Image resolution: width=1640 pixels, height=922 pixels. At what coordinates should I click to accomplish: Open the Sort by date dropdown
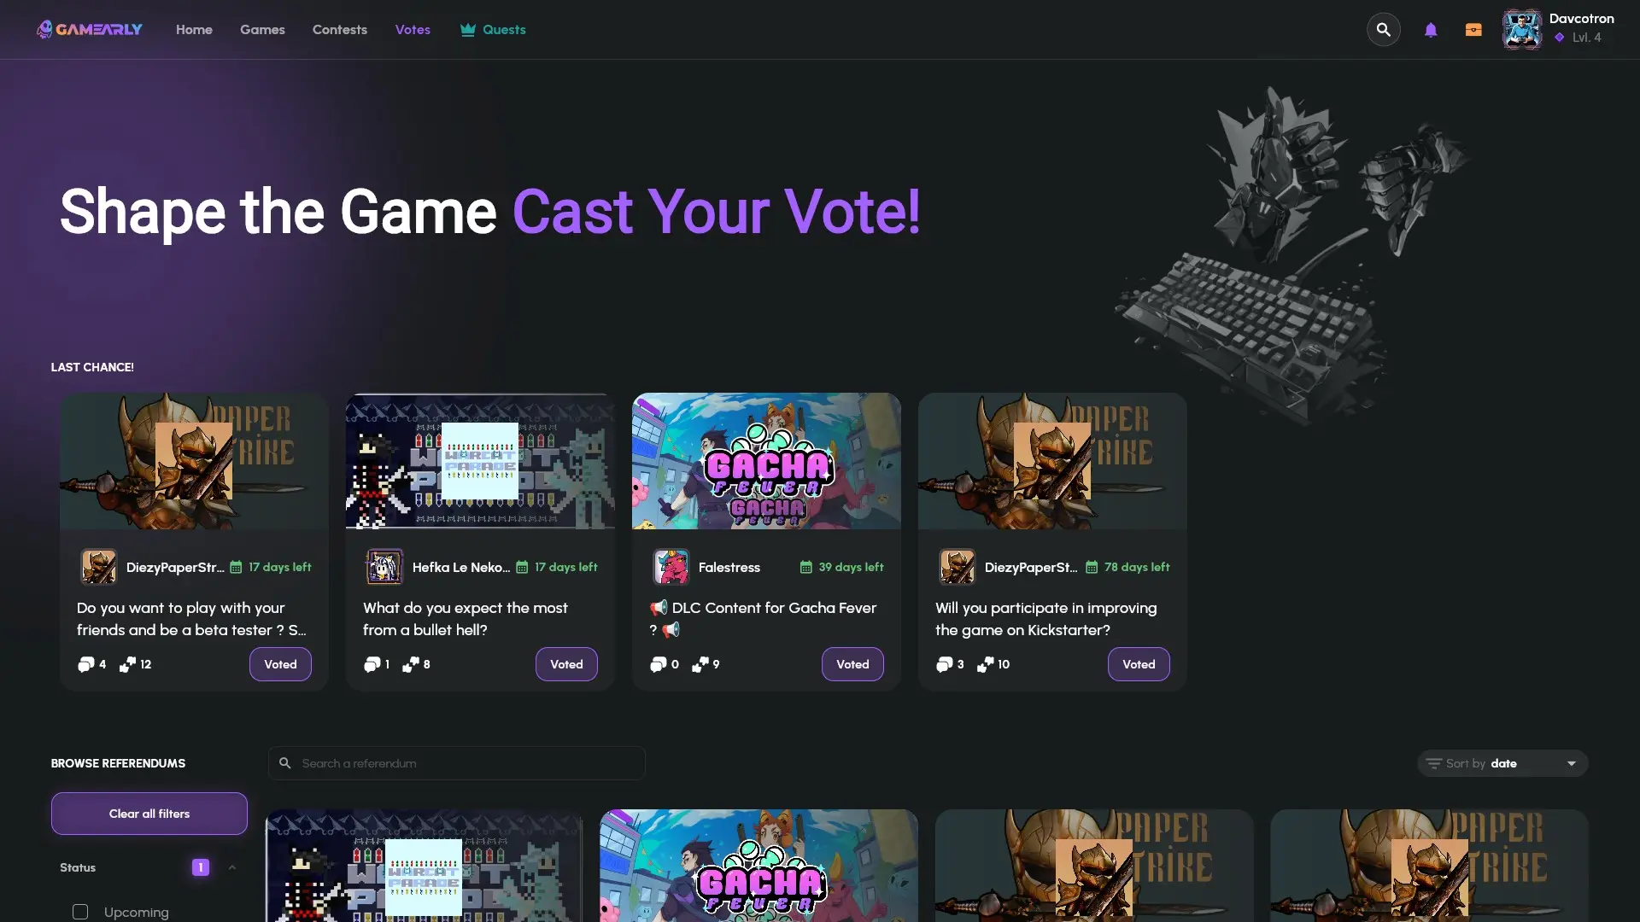[1502, 763]
